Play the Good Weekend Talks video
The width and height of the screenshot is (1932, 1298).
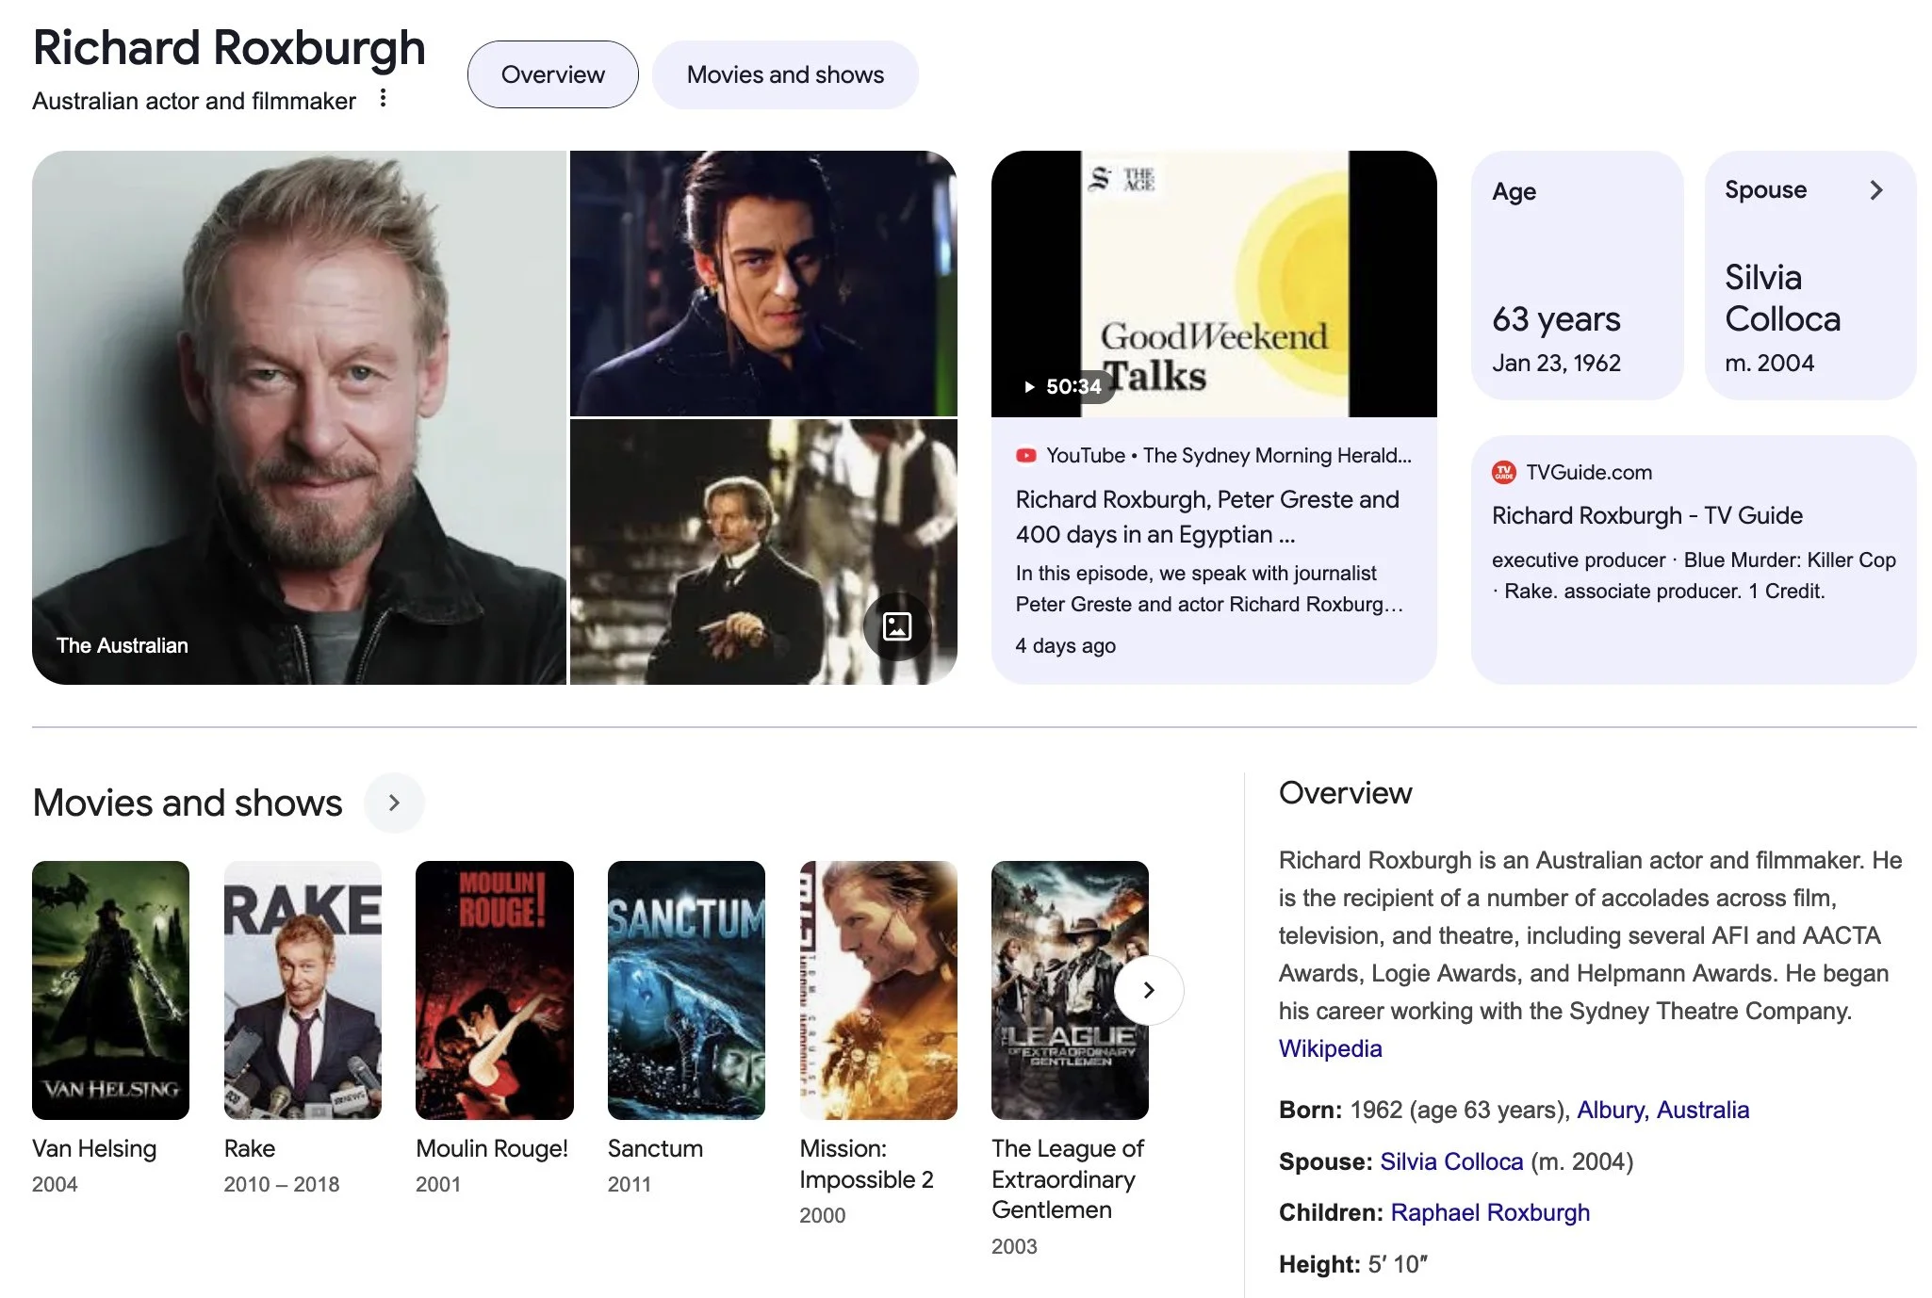1213,284
